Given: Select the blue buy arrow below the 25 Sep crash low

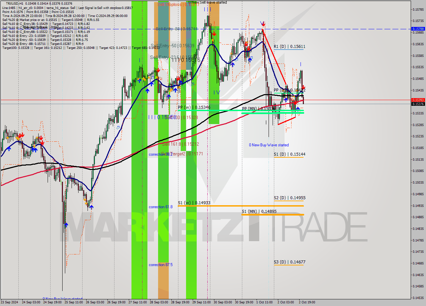Looking at the screenshot, I should (66, 225).
